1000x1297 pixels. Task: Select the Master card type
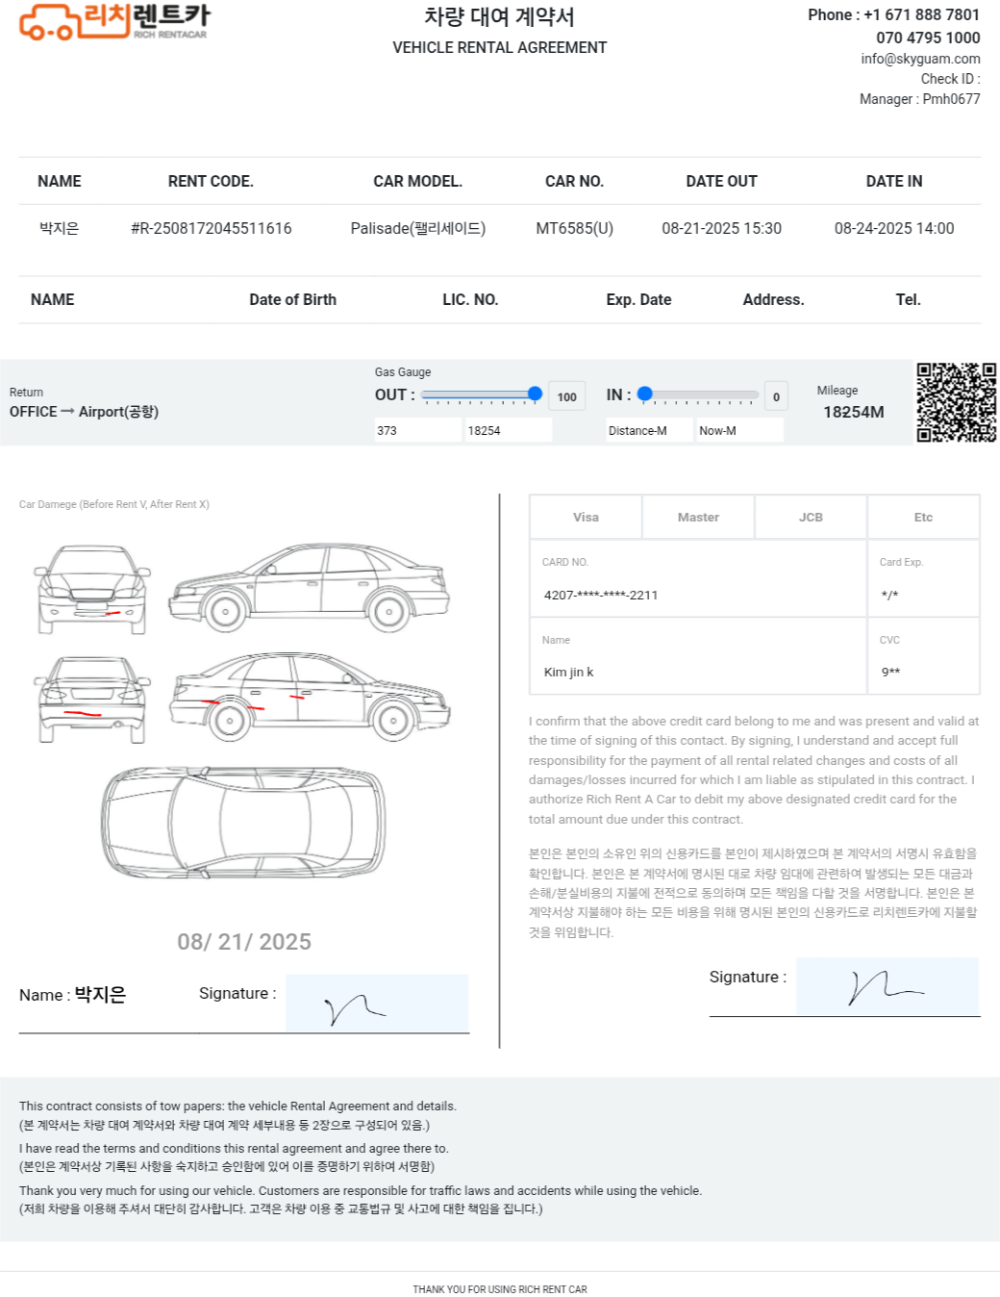pos(698,518)
